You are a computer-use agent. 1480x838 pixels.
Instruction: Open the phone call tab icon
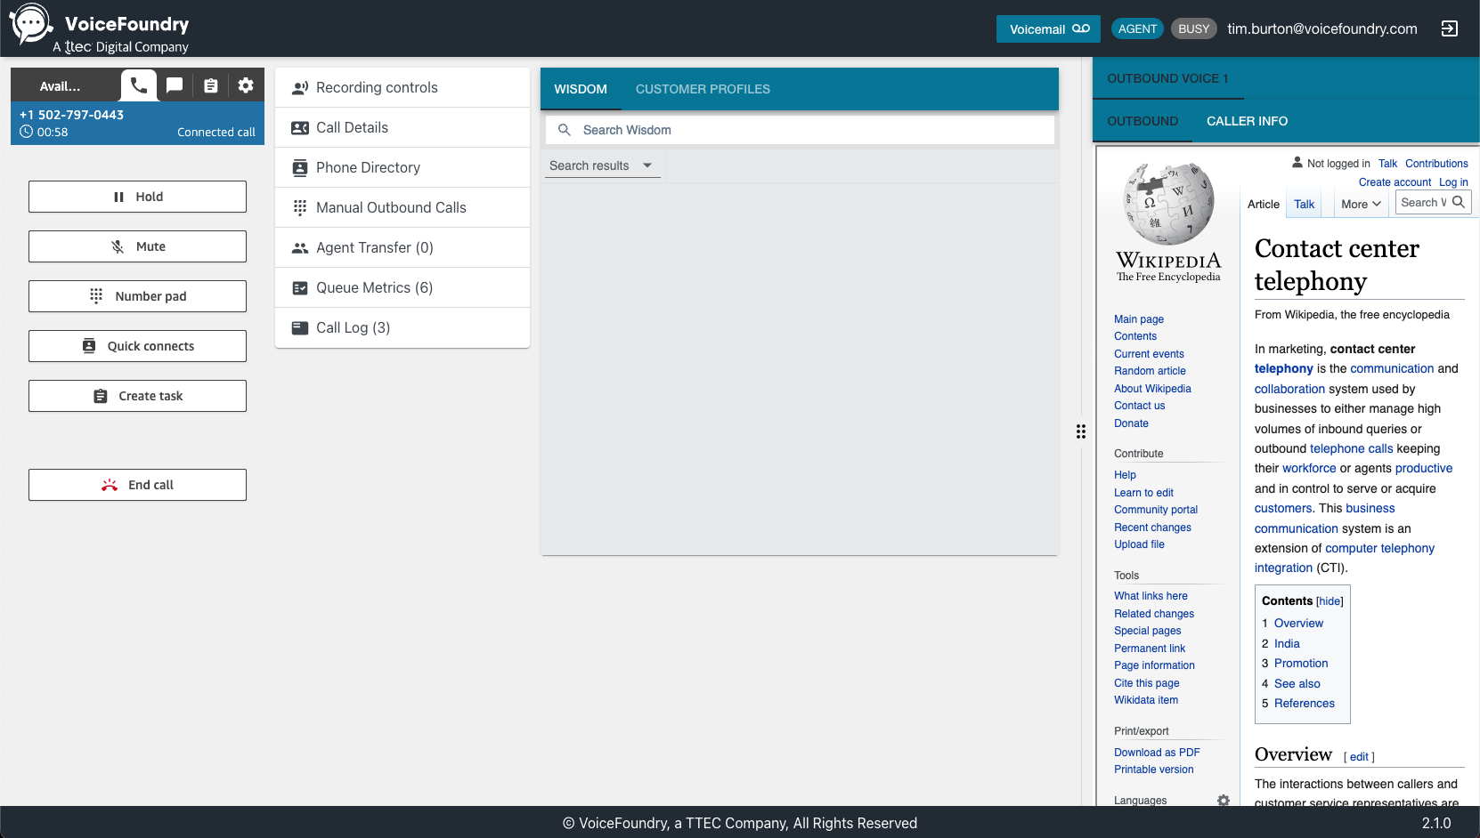tap(139, 85)
